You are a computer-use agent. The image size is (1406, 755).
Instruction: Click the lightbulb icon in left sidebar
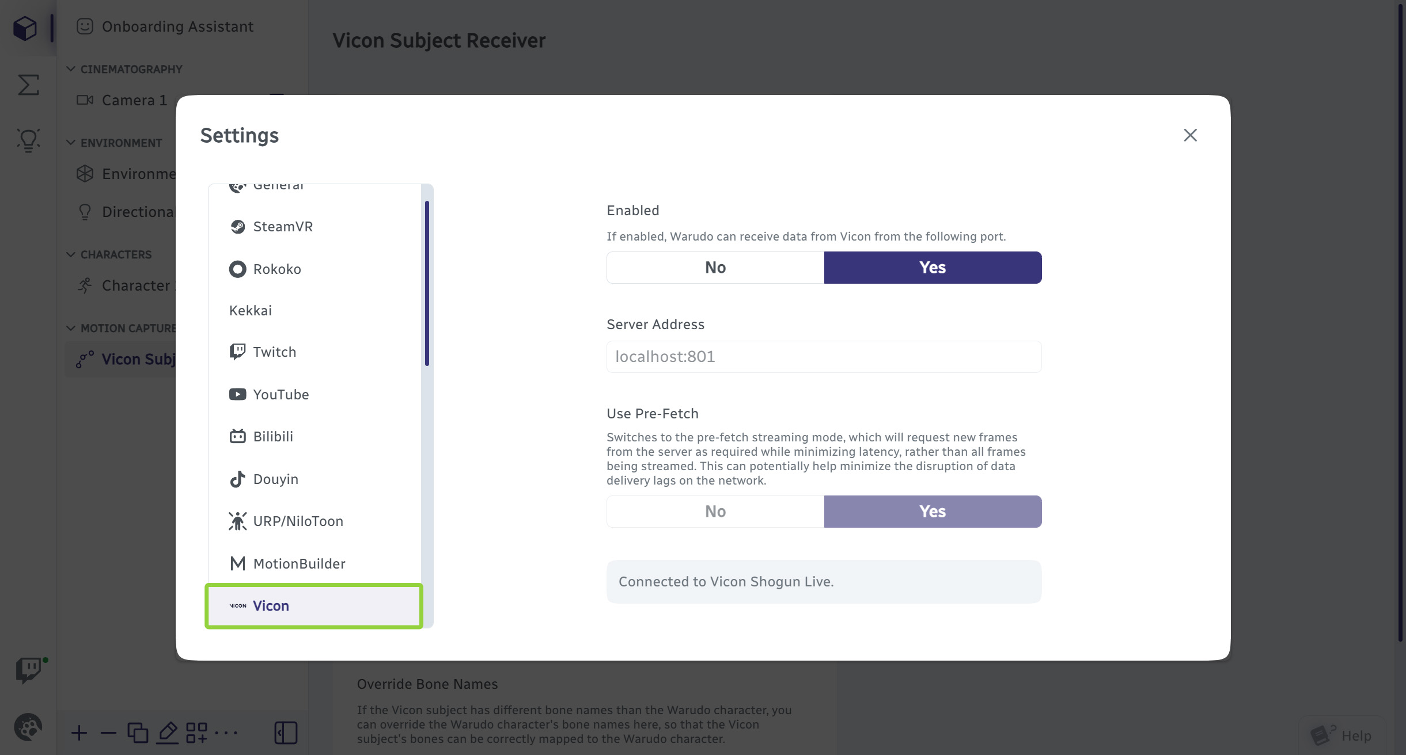click(x=28, y=140)
